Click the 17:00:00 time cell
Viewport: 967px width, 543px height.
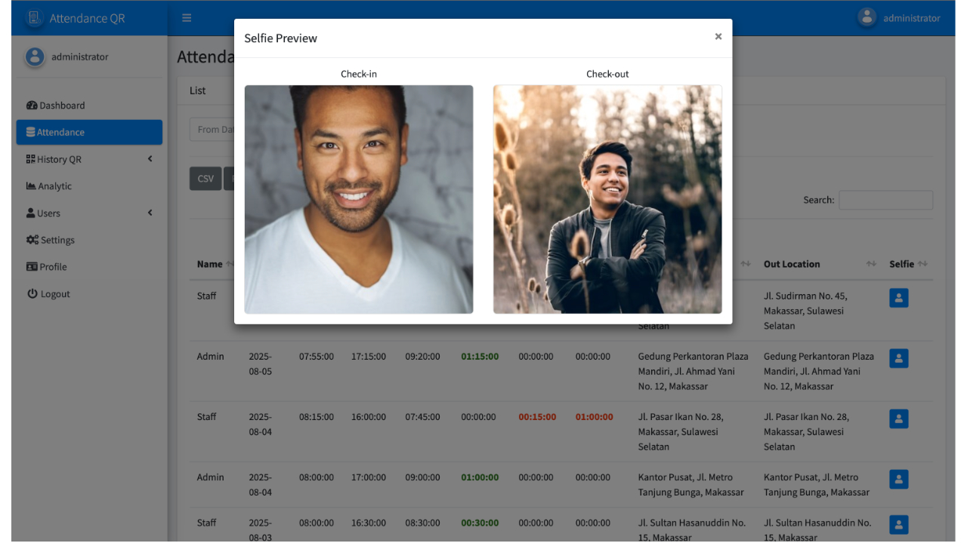tap(369, 477)
